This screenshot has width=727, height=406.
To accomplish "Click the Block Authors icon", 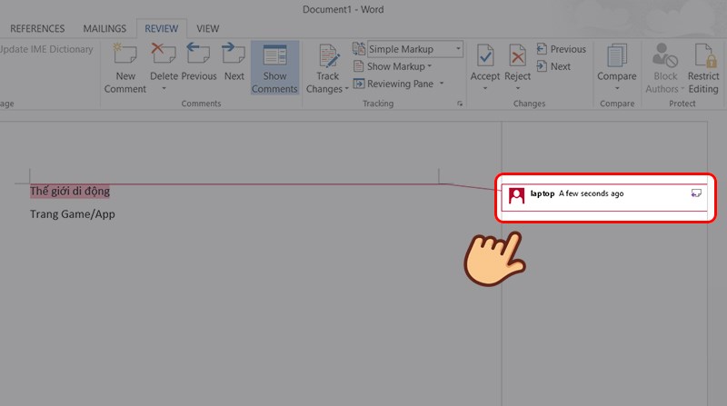I will tap(665, 55).
